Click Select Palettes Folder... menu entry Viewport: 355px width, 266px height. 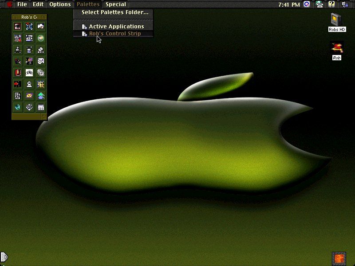tap(115, 12)
